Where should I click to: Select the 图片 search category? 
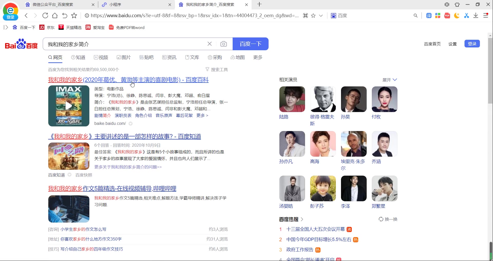(124, 57)
